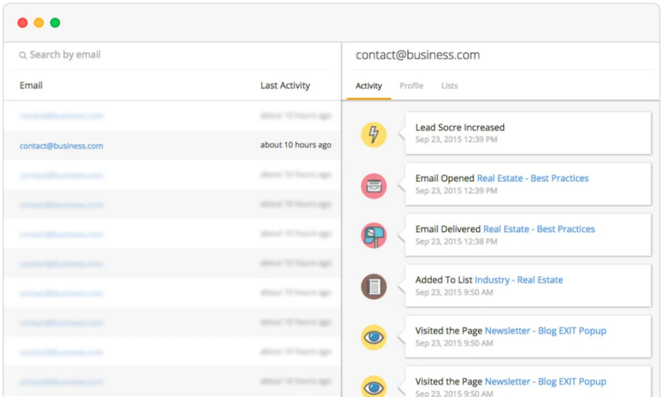Open Real Estate link in Email Delivered entry
Image resolution: width=665 pixels, height=397 pixels.
(539, 229)
